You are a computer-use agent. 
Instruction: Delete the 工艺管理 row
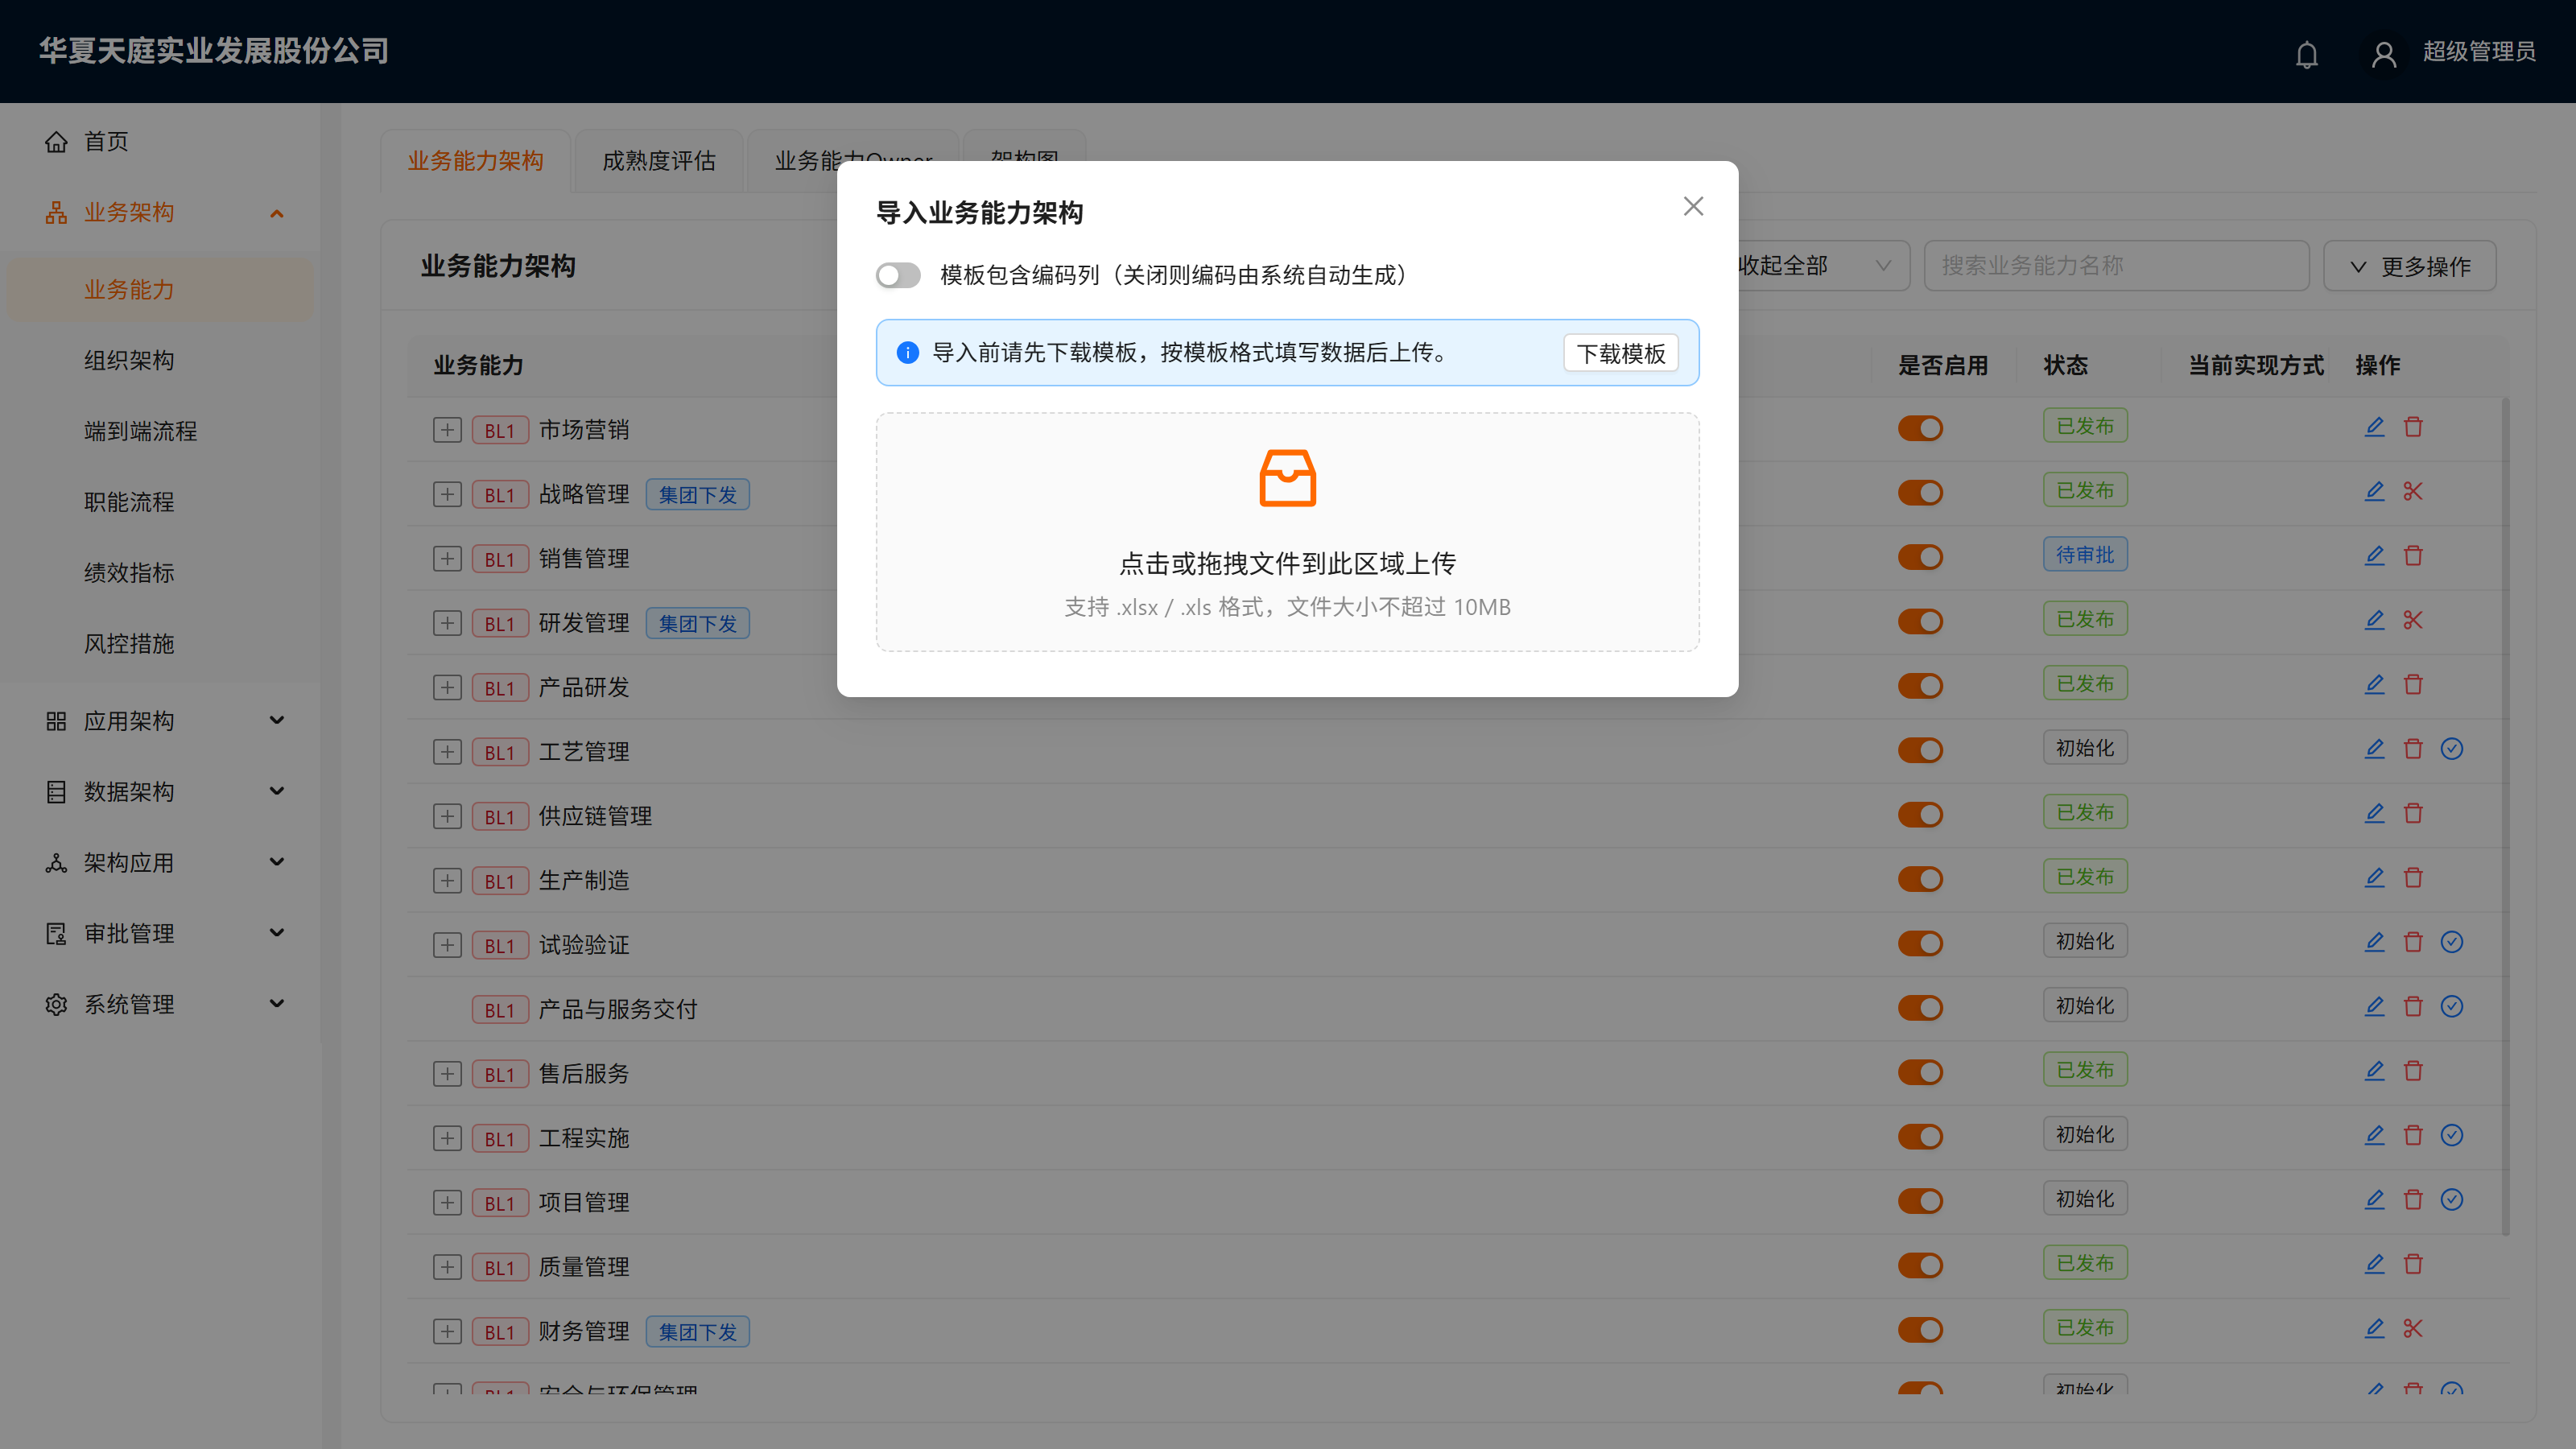[2413, 749]
